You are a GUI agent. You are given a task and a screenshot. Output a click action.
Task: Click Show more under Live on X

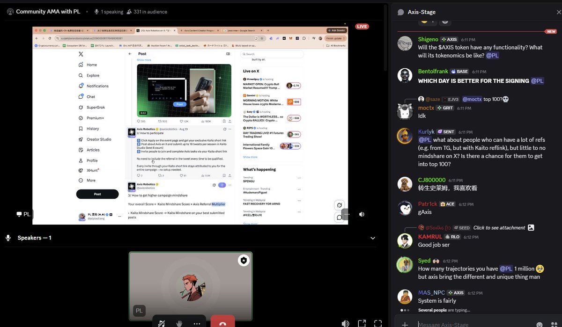pyautogui.click(x=250, y=157)
